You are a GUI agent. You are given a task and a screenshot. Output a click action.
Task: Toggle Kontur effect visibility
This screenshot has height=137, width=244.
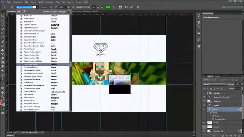213,116
